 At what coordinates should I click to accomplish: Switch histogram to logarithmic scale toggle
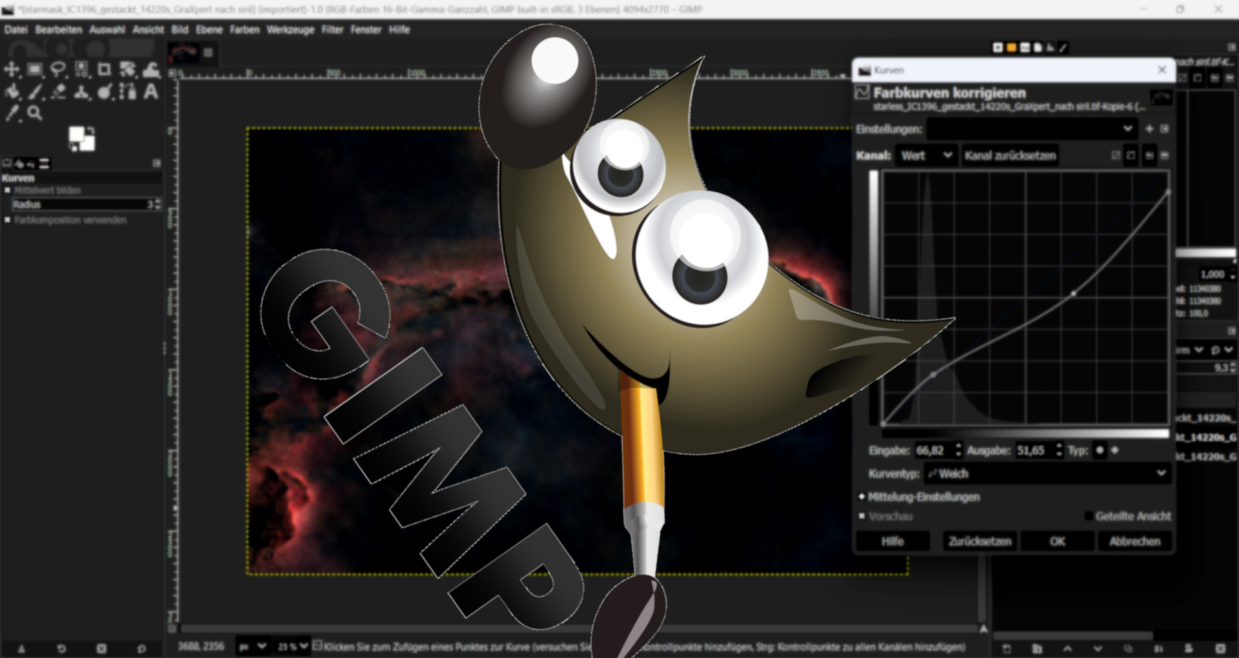coord(1165,155)
